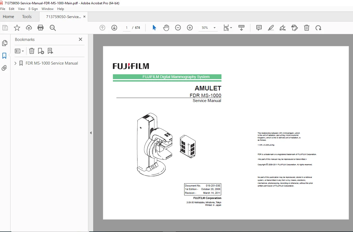Open the Edit menu
Screen dimensions: 353x232
point(12,9)
